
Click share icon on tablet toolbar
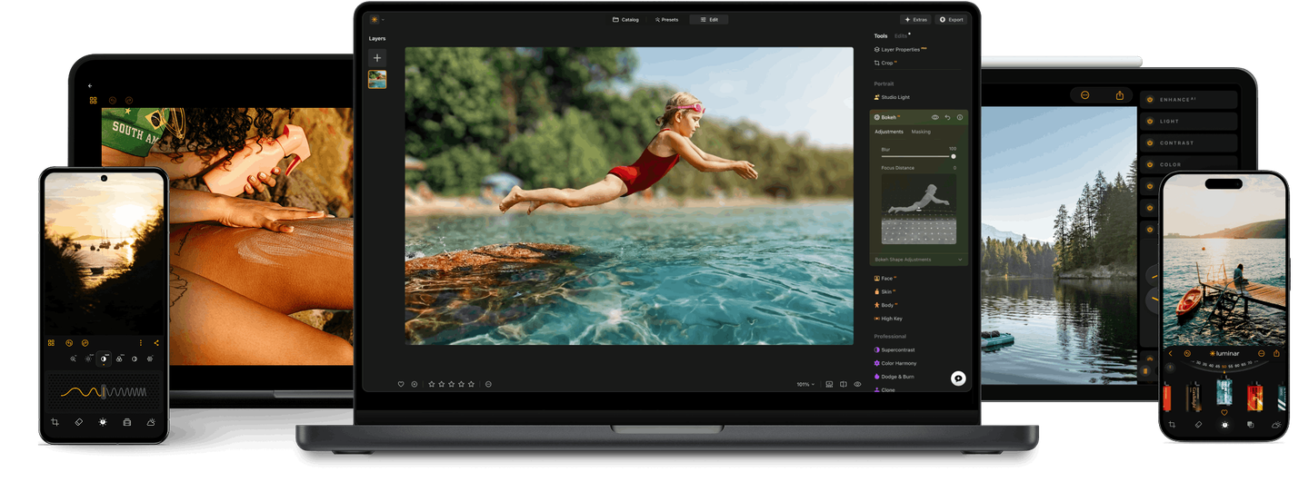pyautogui.click(x=1119, y=94)
